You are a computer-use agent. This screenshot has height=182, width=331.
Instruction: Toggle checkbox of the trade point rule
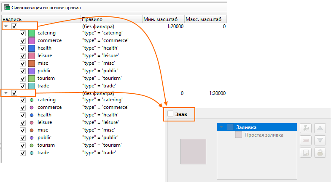23,153
